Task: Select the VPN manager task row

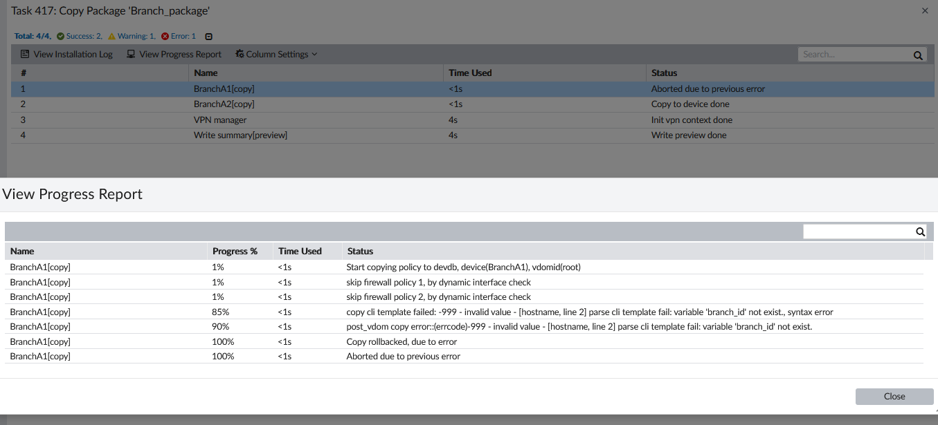Action: (220, 120)
